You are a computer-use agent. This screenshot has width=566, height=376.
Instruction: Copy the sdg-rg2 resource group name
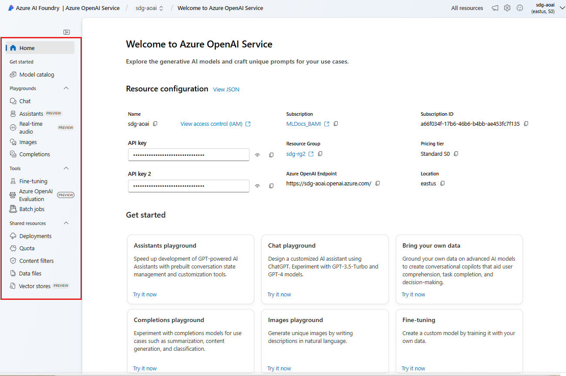(x=320, y=154)
